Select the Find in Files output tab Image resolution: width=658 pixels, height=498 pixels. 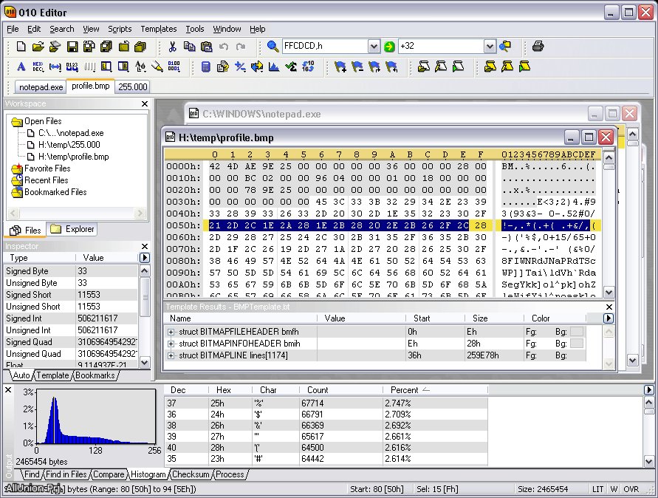66,474
